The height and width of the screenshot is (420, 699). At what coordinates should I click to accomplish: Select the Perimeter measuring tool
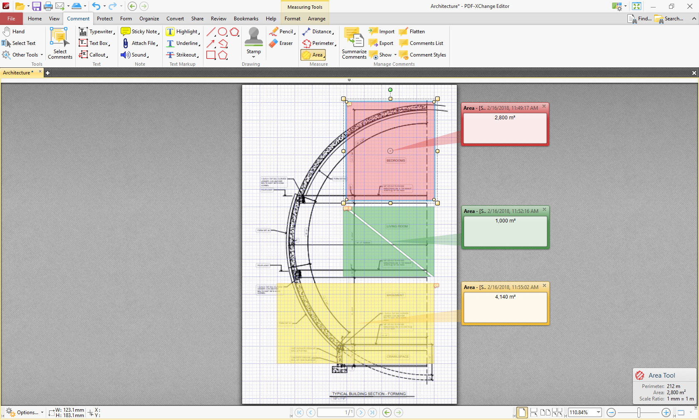[x=319, y=43]
